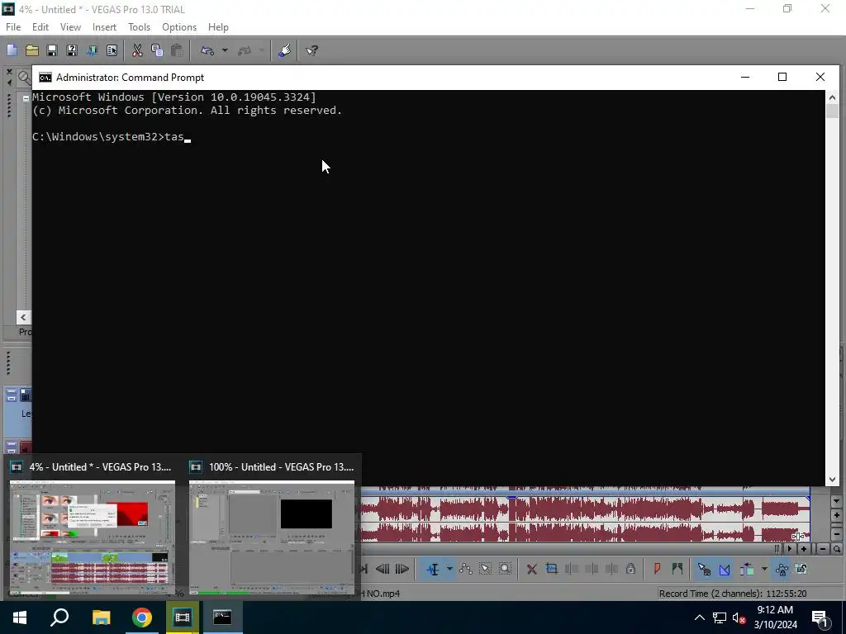The height and width of the screenshot is (634, 846).
Task: Show hidden system tray icons
Action: click(x=699, y=617)
